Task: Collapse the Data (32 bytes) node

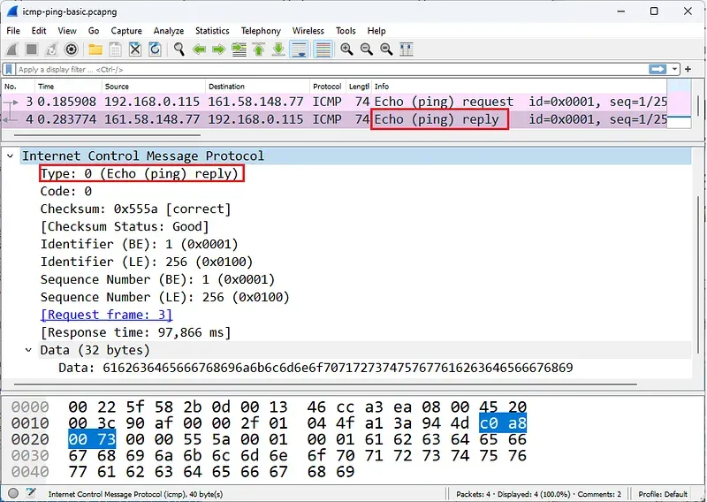Action: [x=28, y=350]
